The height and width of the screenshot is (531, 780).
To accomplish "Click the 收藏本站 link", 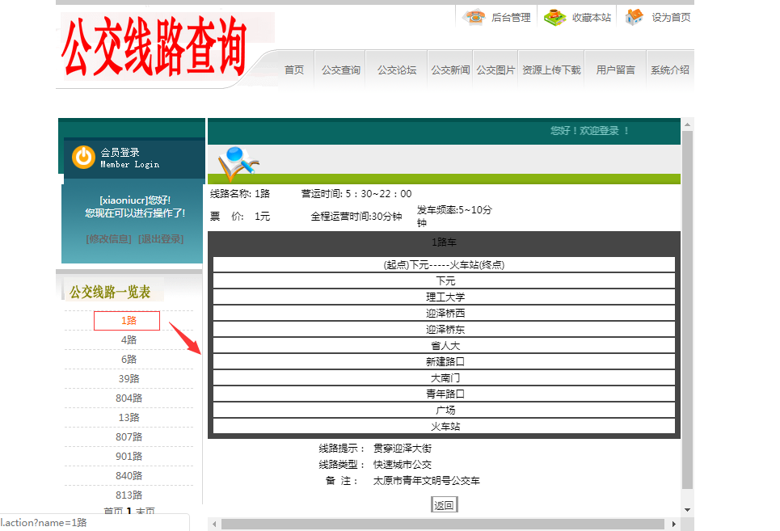I will coord(592,18).
